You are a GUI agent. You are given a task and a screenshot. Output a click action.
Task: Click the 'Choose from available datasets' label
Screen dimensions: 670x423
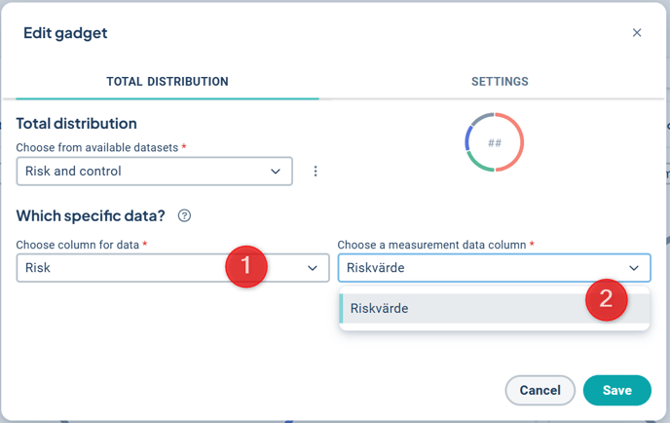point(95,147)
